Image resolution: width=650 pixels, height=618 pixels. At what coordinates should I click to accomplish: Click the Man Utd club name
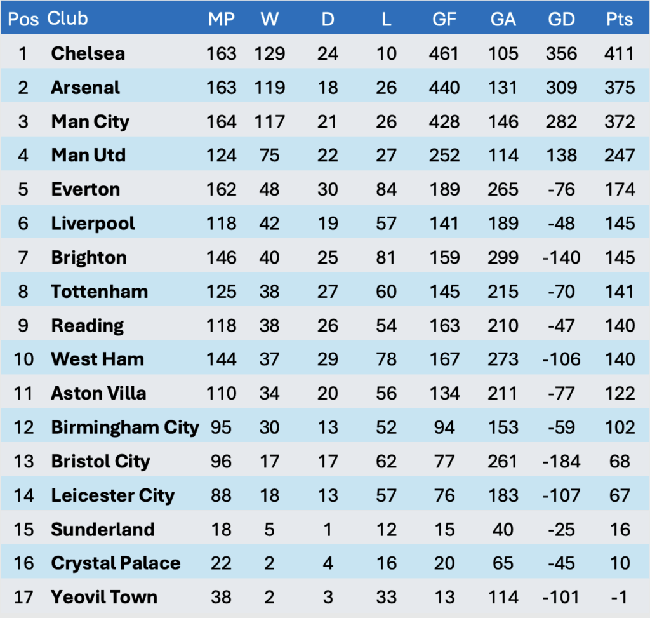coord(88,155)
